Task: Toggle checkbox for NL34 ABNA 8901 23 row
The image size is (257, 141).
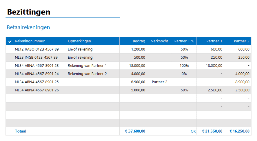Action: tap(10, 66)
